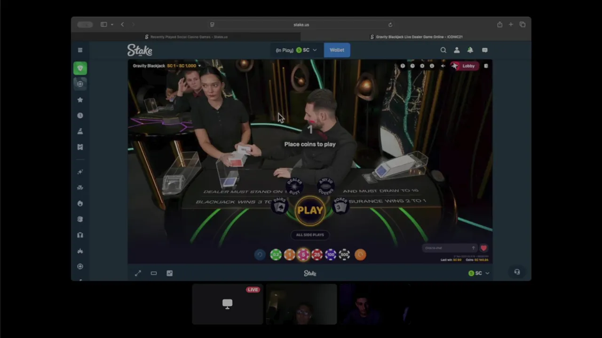602x338 pixels.
Task: Click the blue Wallet button
Action: [x=337, y=50]
